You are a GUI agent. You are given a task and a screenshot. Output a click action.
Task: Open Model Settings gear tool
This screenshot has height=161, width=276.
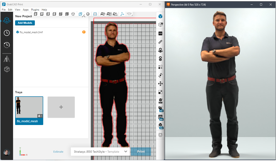point(160,58)
